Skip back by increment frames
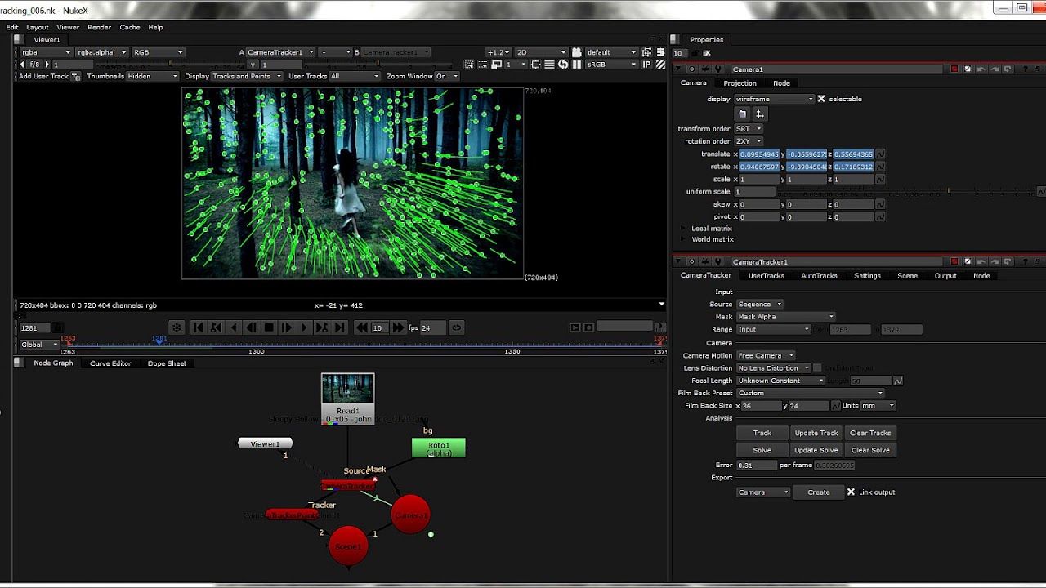 coord(362,327)
